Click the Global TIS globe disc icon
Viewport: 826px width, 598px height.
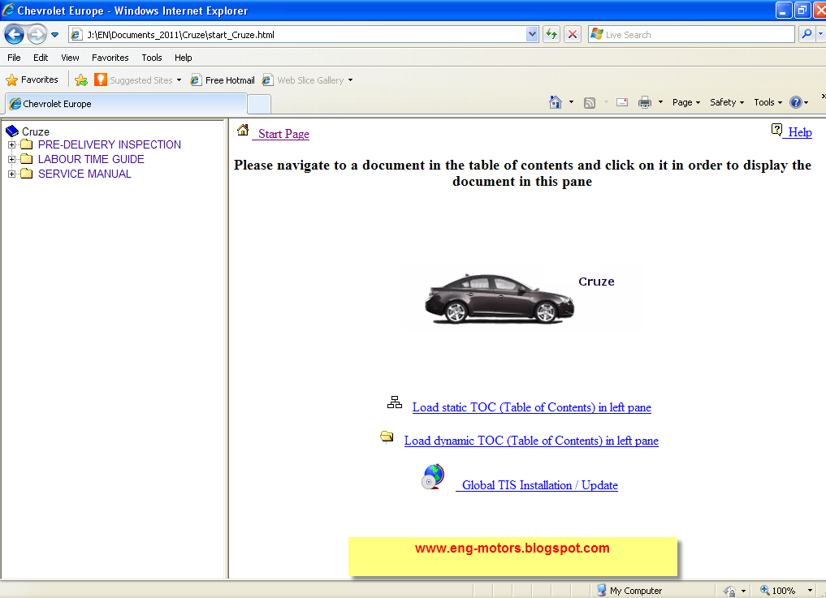click(x=433, y=477)
